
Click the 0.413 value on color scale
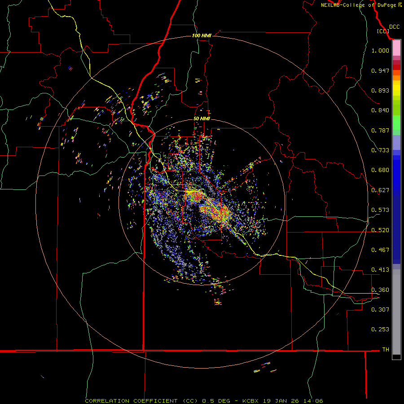380,270
